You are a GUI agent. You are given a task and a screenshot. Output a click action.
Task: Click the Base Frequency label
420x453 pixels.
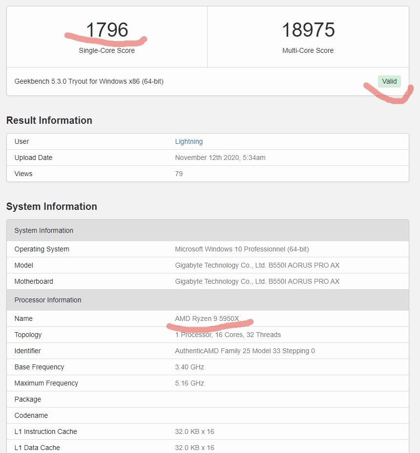39,367
